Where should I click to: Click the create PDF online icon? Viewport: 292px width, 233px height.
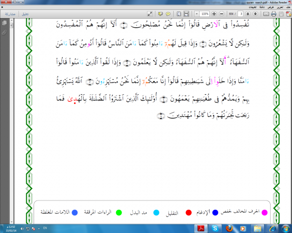pos(289,14)
